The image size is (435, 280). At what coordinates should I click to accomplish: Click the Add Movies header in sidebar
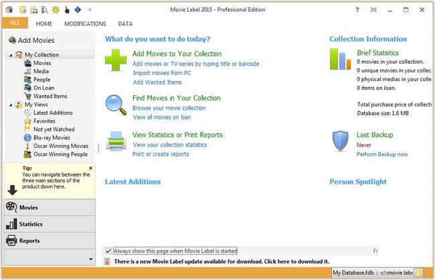click(31, 40)
